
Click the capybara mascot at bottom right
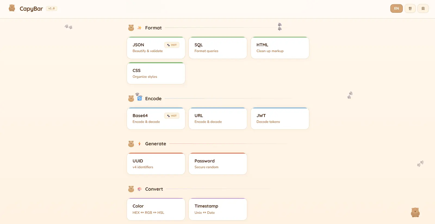tap(415, 212)
